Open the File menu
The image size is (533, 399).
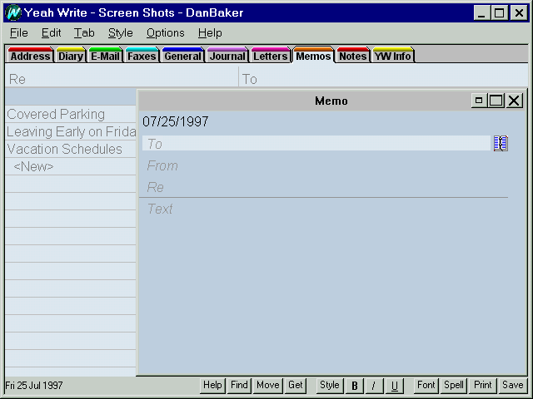coord(18,33)
